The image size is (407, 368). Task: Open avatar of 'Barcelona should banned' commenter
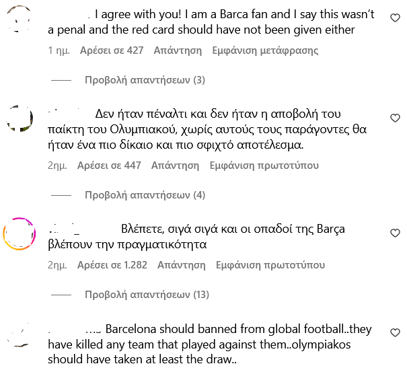point(19,336)
